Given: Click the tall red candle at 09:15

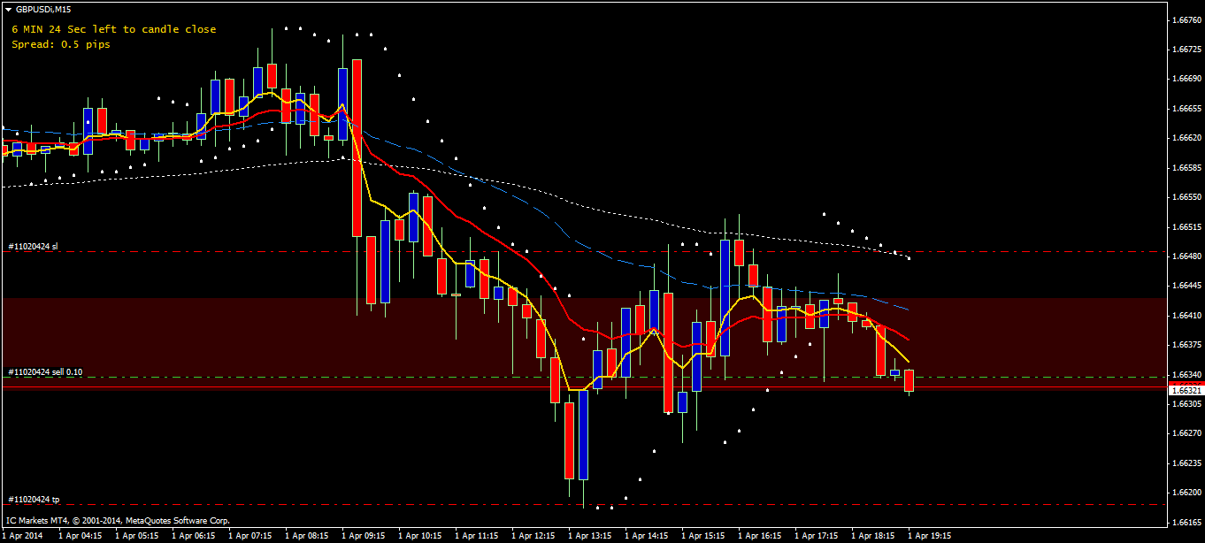Looking at the screenshot, I should pyautogui.click(x=357, y=148).
